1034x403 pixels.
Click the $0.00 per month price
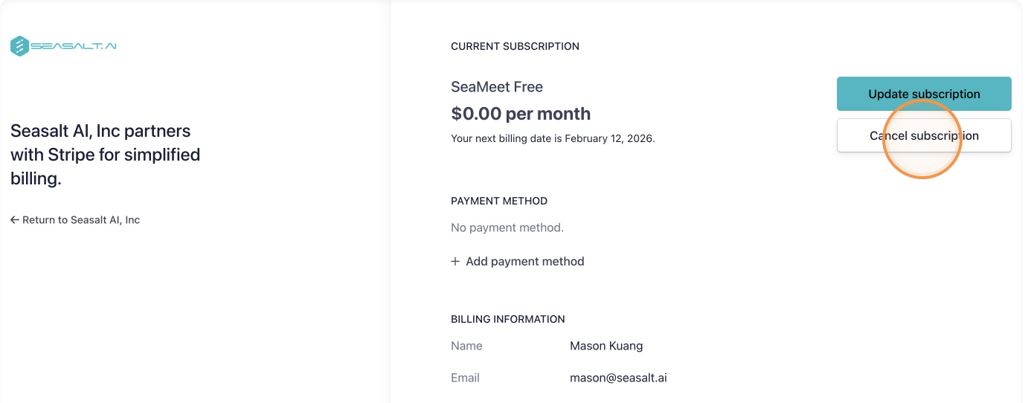pyautogui.click(x=521, y=114)
